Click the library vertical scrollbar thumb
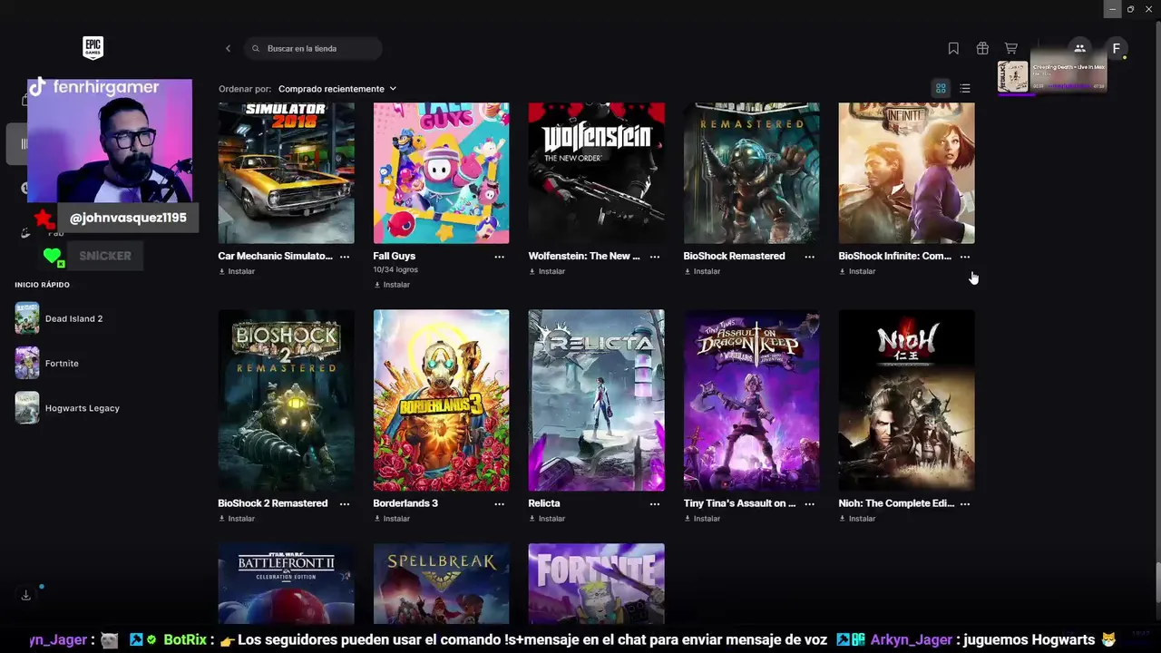The width and height of the screenshot is (1161, 653). [x=1156, y=581]
